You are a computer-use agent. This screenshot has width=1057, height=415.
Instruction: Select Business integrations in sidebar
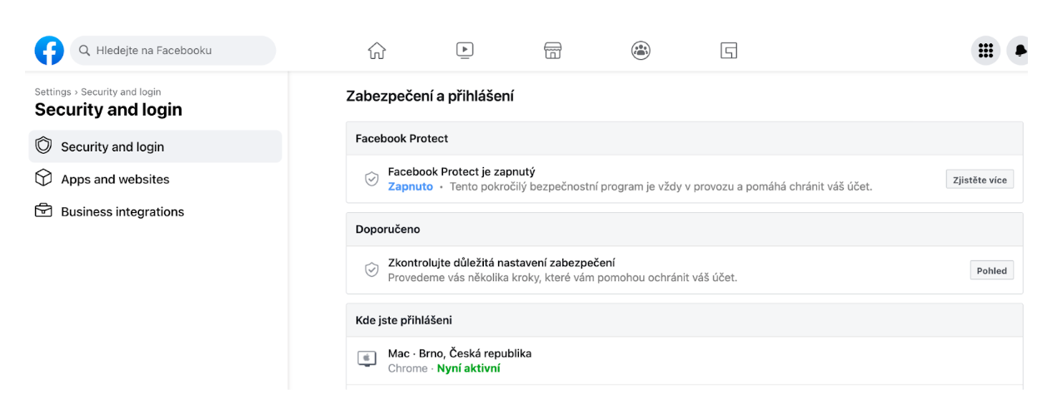tap(122, 211)
